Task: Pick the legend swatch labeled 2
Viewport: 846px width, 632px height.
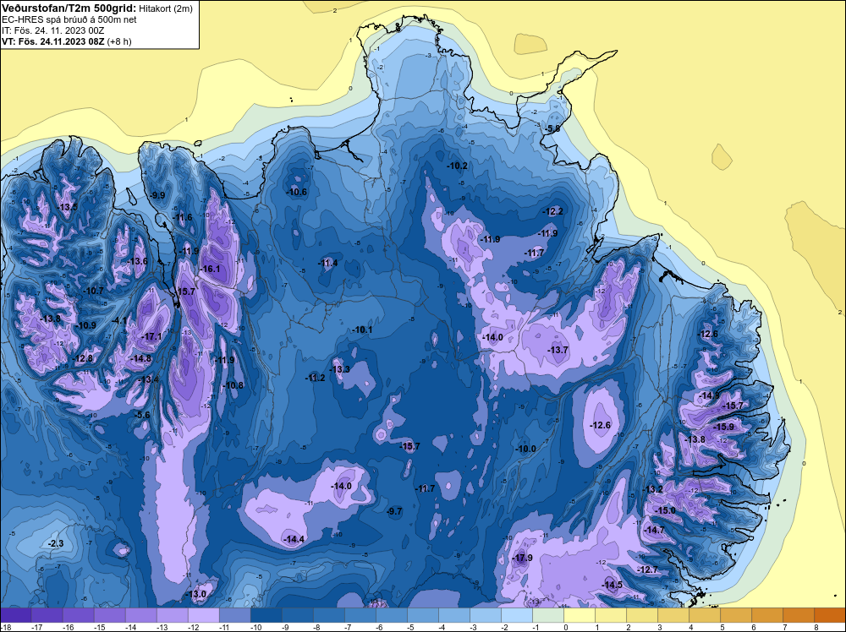Action: tap(642, 615)
